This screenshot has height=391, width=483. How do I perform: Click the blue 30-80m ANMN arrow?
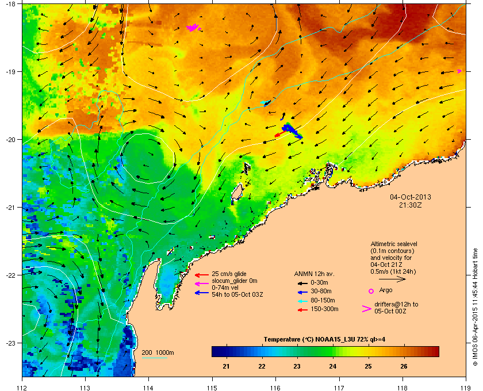[x=303, y=292]
